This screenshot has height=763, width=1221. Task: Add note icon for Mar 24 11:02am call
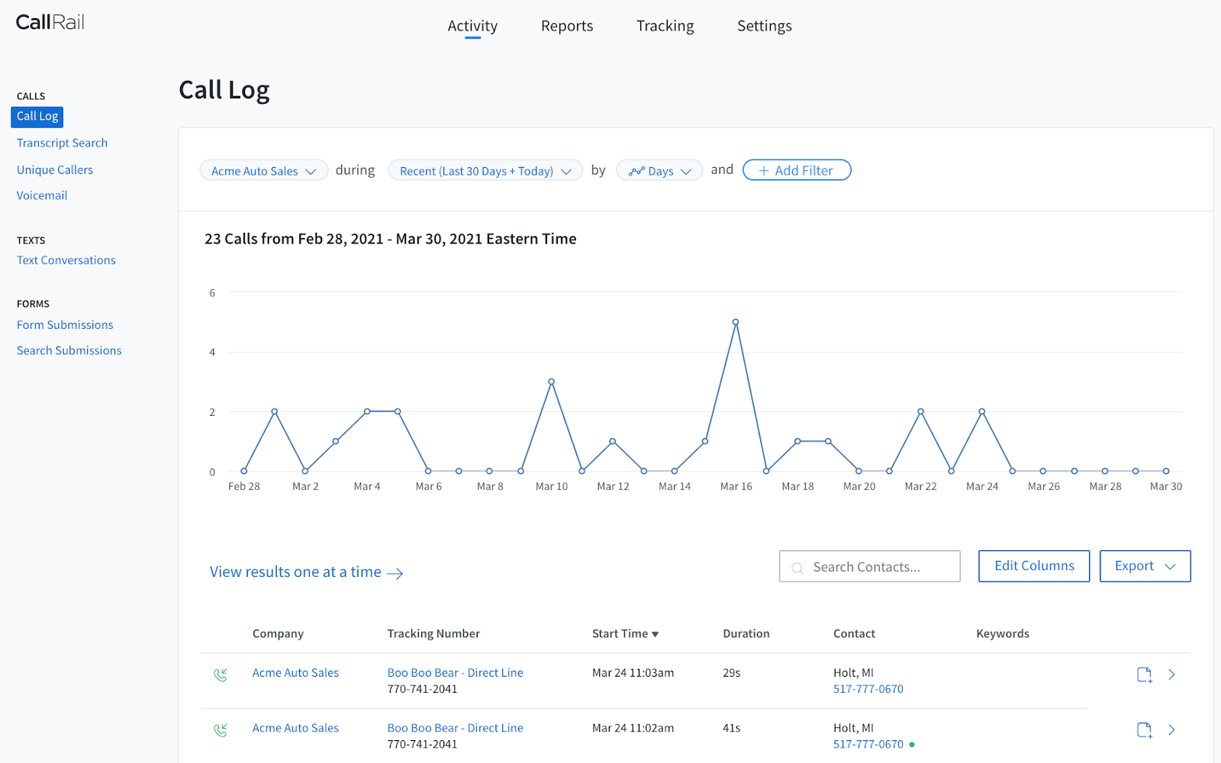click(x=1144, y=730)
